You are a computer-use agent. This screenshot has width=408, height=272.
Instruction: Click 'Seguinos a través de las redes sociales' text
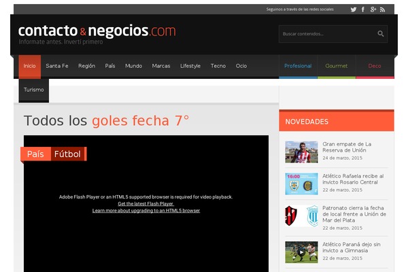click(x=300, y=10)
